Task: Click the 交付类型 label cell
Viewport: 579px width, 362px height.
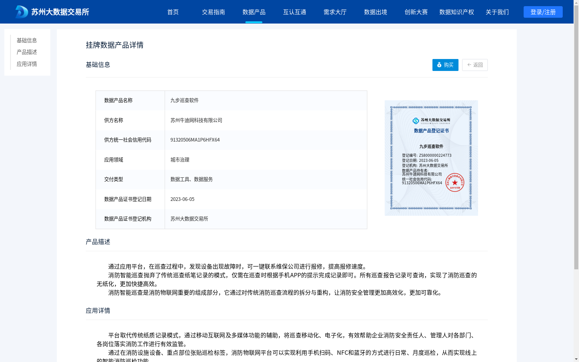Action: pos(130,179)
